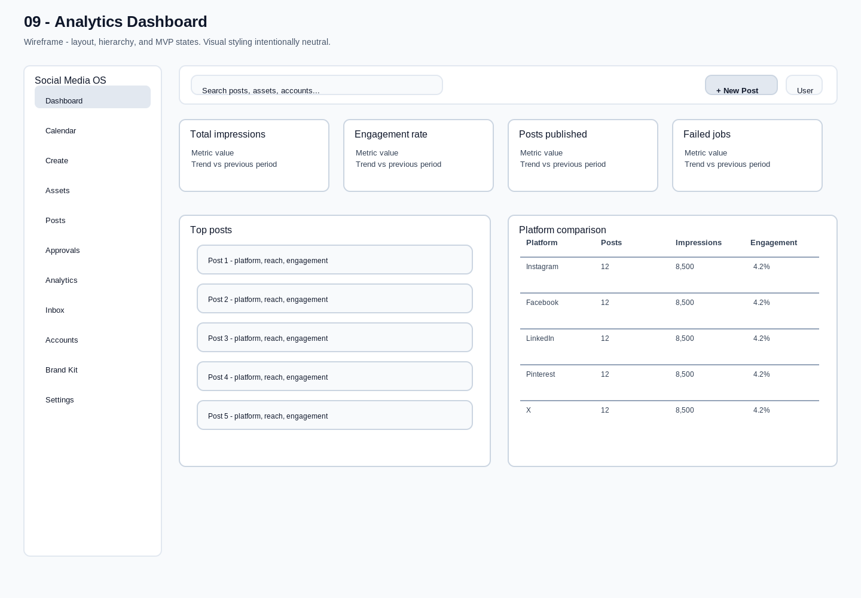
Task: Click the search posts input field
Action: [317, 85]
